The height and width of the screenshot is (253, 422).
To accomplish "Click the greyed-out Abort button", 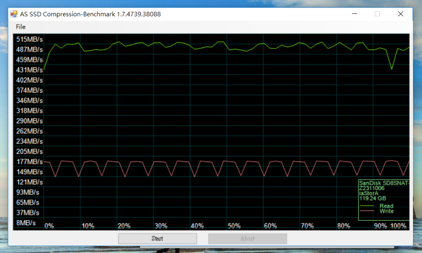I will click(247, 239).
